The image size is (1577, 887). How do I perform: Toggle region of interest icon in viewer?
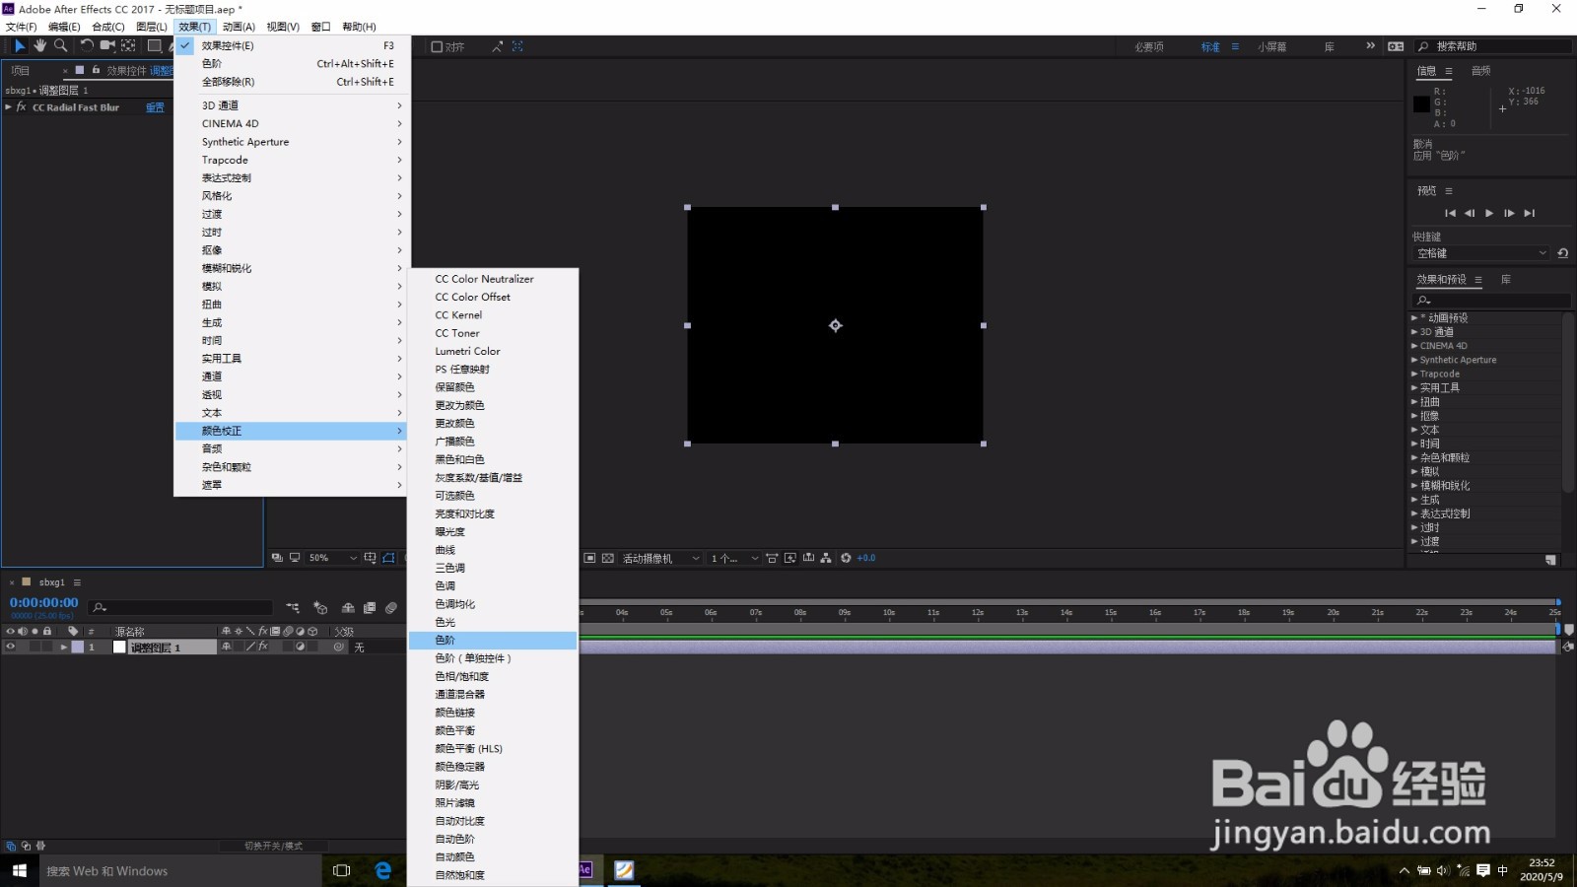[589, 558]
